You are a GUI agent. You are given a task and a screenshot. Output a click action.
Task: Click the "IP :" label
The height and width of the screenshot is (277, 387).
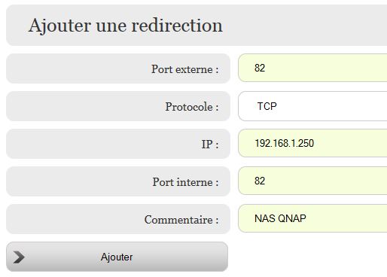210,145
